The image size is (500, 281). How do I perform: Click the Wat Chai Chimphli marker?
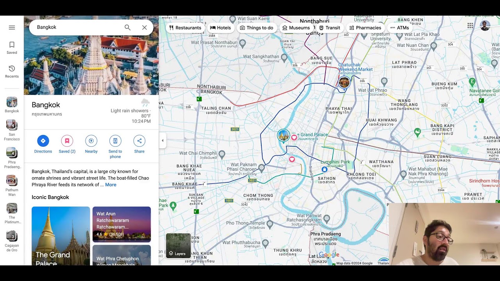(222, 154)
